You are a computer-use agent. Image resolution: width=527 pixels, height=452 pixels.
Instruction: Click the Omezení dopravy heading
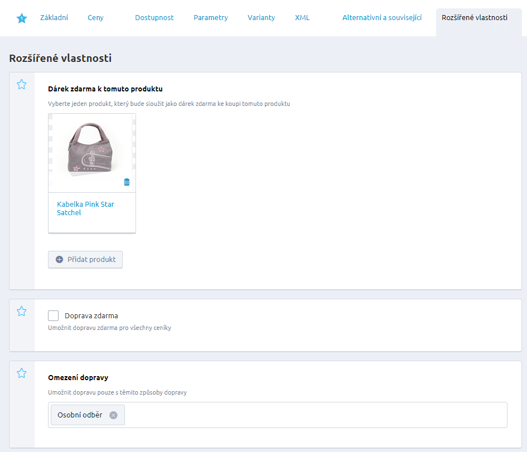click(x=78, y=378)
